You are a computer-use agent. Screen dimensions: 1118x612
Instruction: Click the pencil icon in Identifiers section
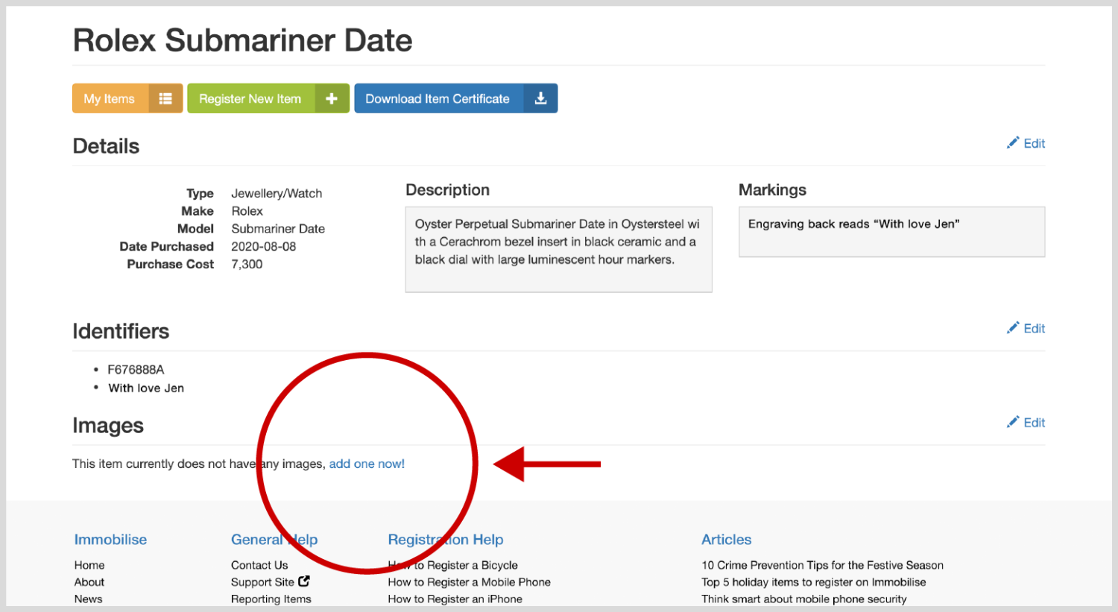[1013, 328]
